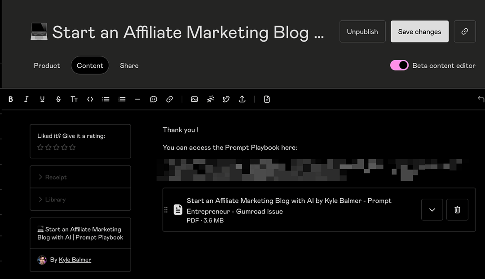
Task: Expand the PDF file options chevron
Action: [432, 210]
